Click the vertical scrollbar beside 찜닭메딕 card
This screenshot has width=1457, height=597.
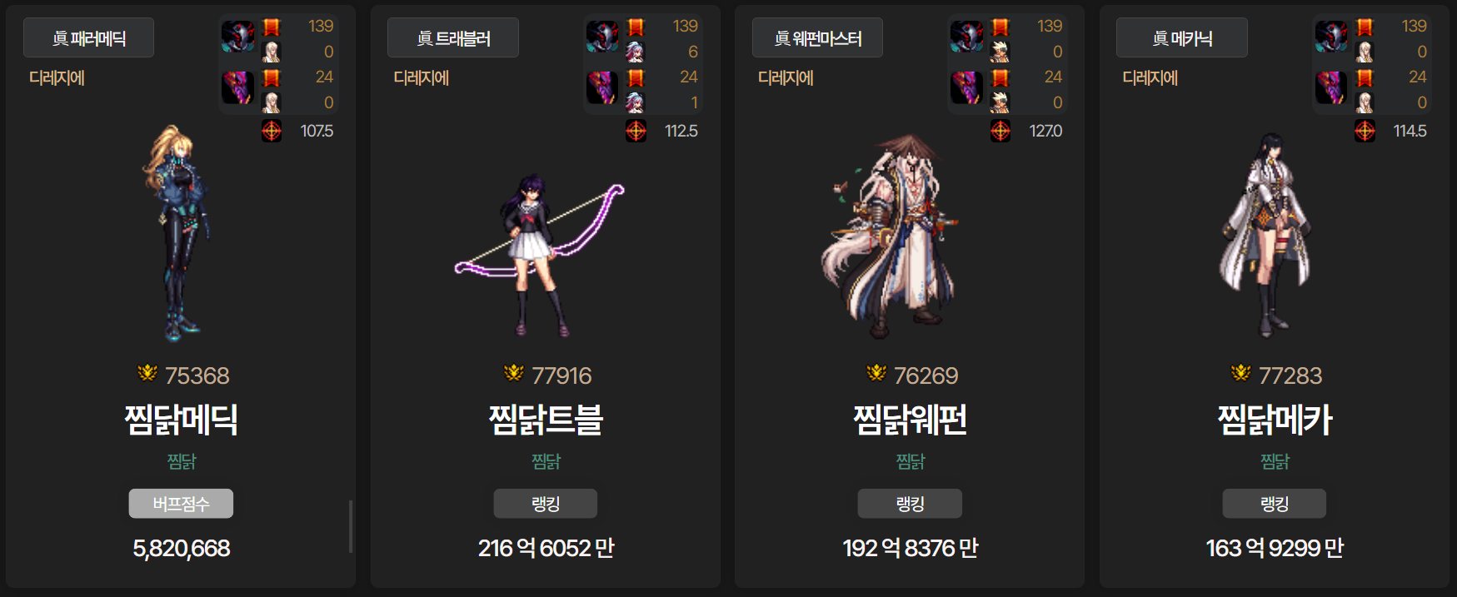coord(351,526)
